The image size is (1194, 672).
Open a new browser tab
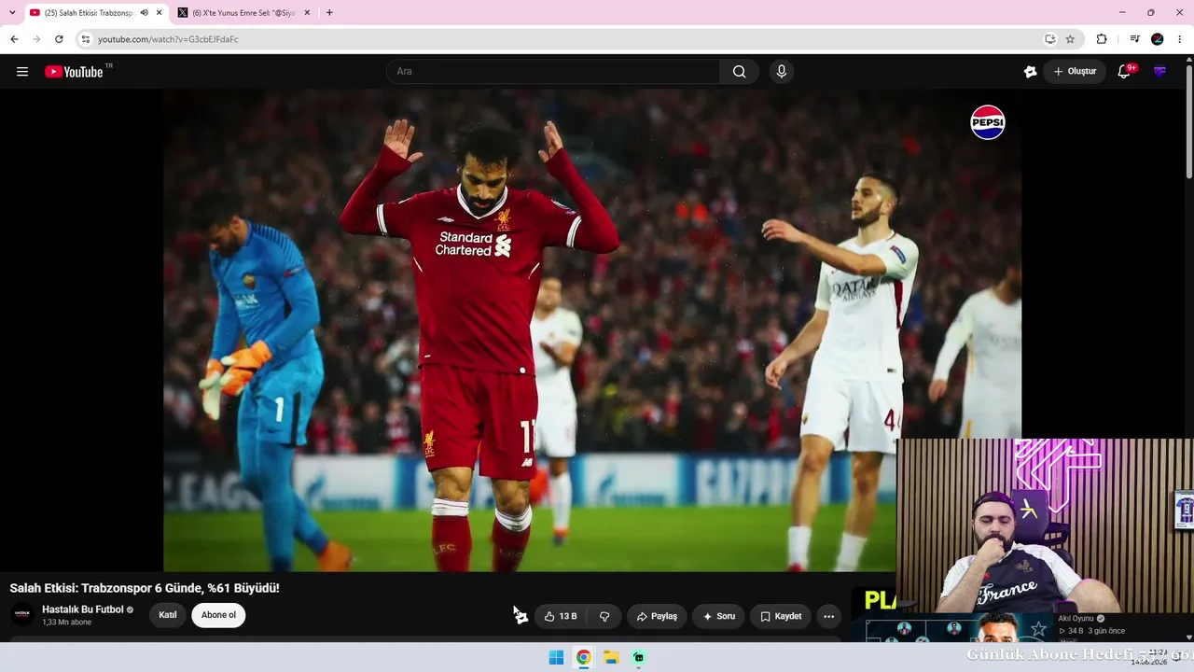(x=329, y=13)
